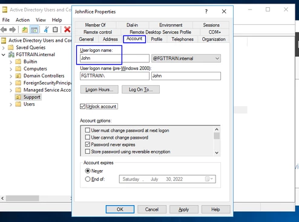Click the Back arrow toolbar icon

(4, 30)
